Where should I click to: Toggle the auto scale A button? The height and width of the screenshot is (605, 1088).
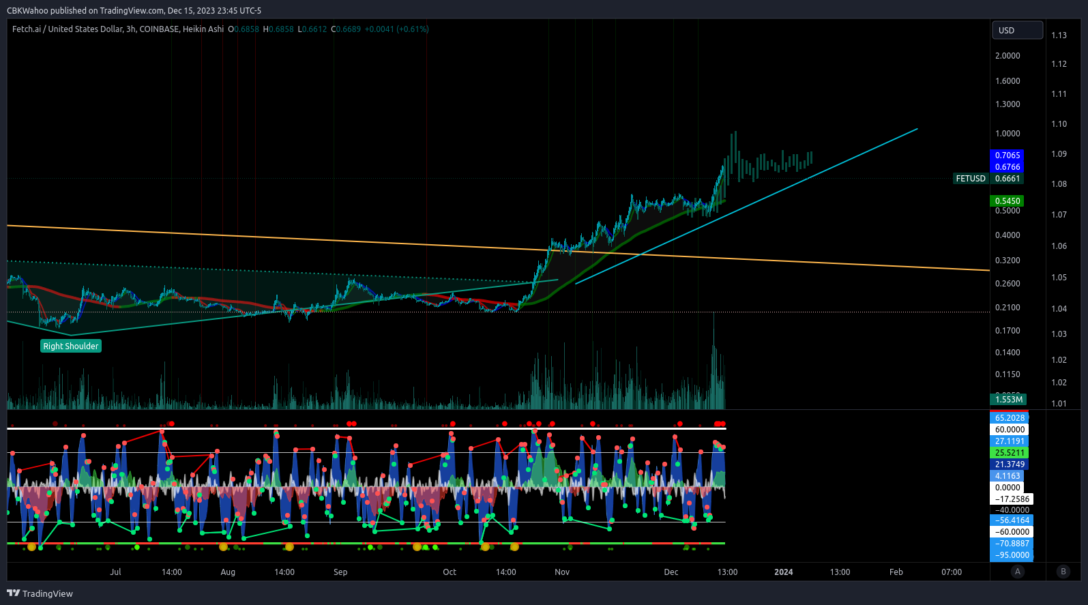(1018, 572)
